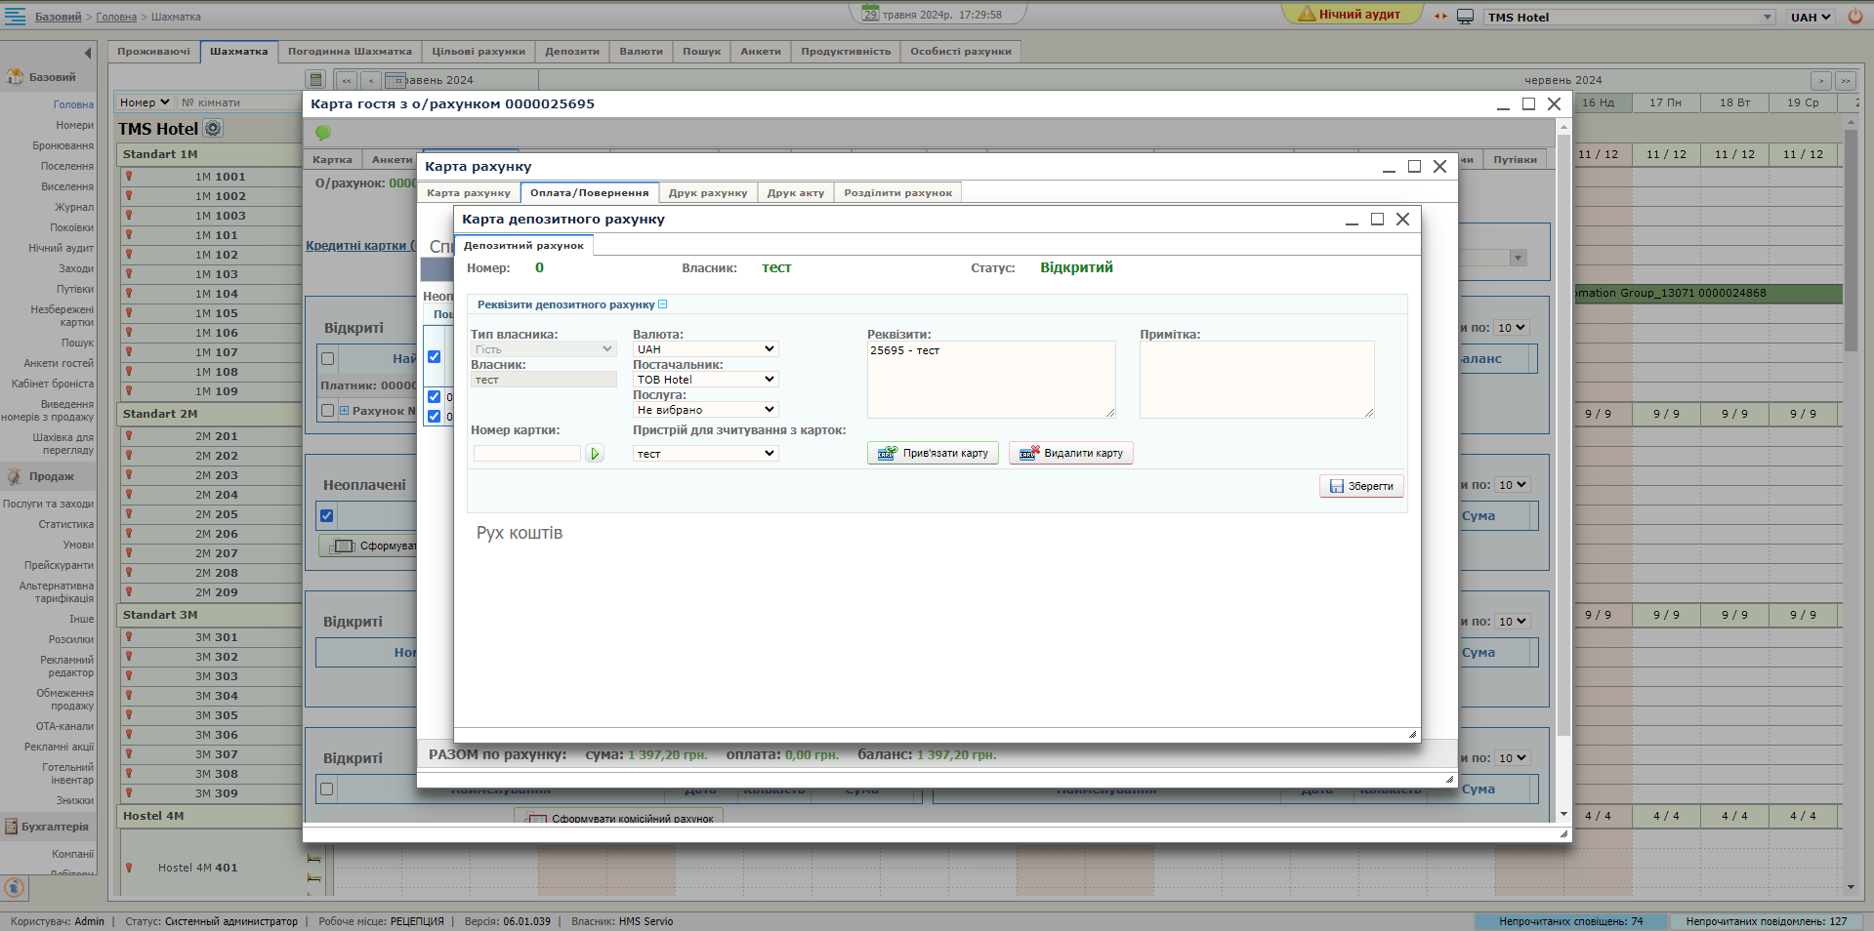
Task: Open the Валюта dropdown showing UAH
Action: tap(705, 349)
